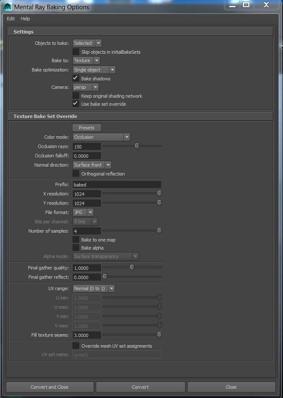This screenshot has height=398, width=283.
Task: Click the Occlusion rays slider handle
Action: tap(137, 146)
